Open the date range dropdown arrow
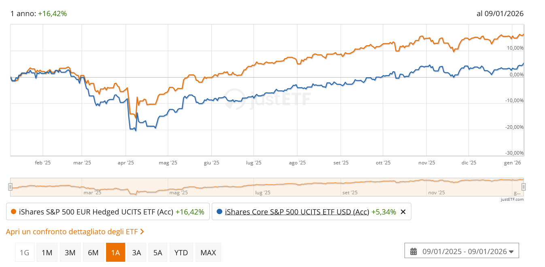Screen dimensions: 545x267 [x=511, y=252]
